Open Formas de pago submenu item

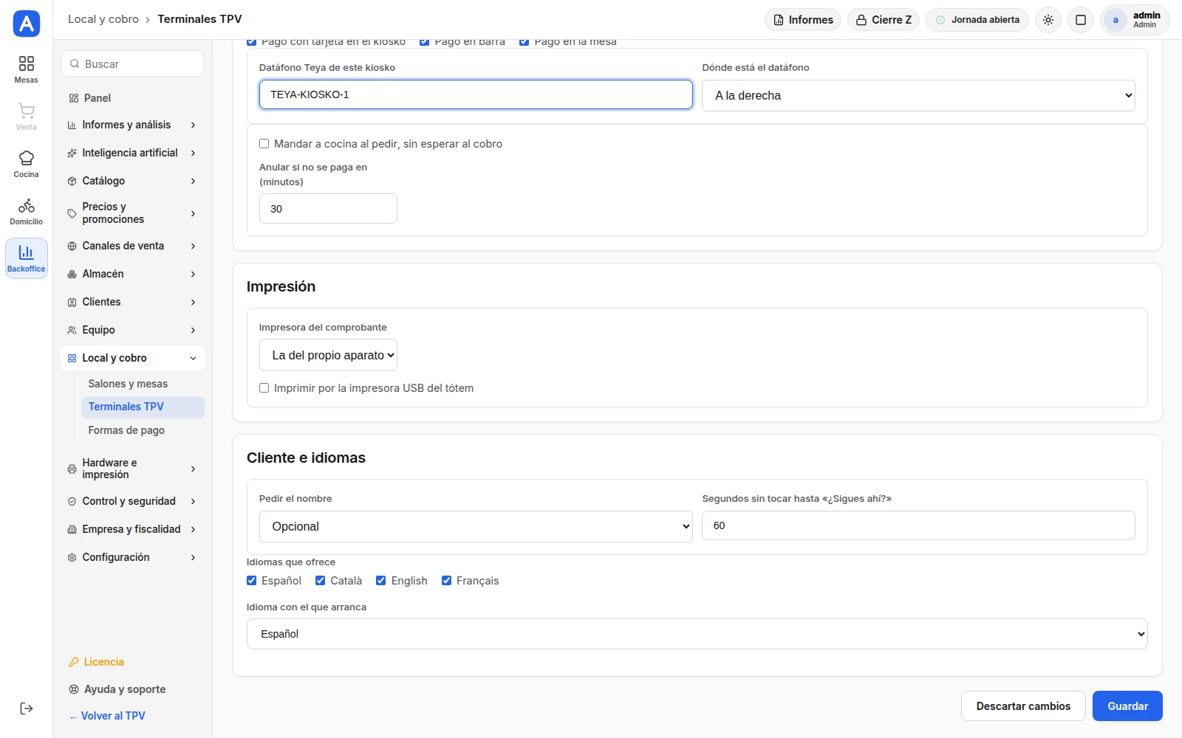pos(143,430)
